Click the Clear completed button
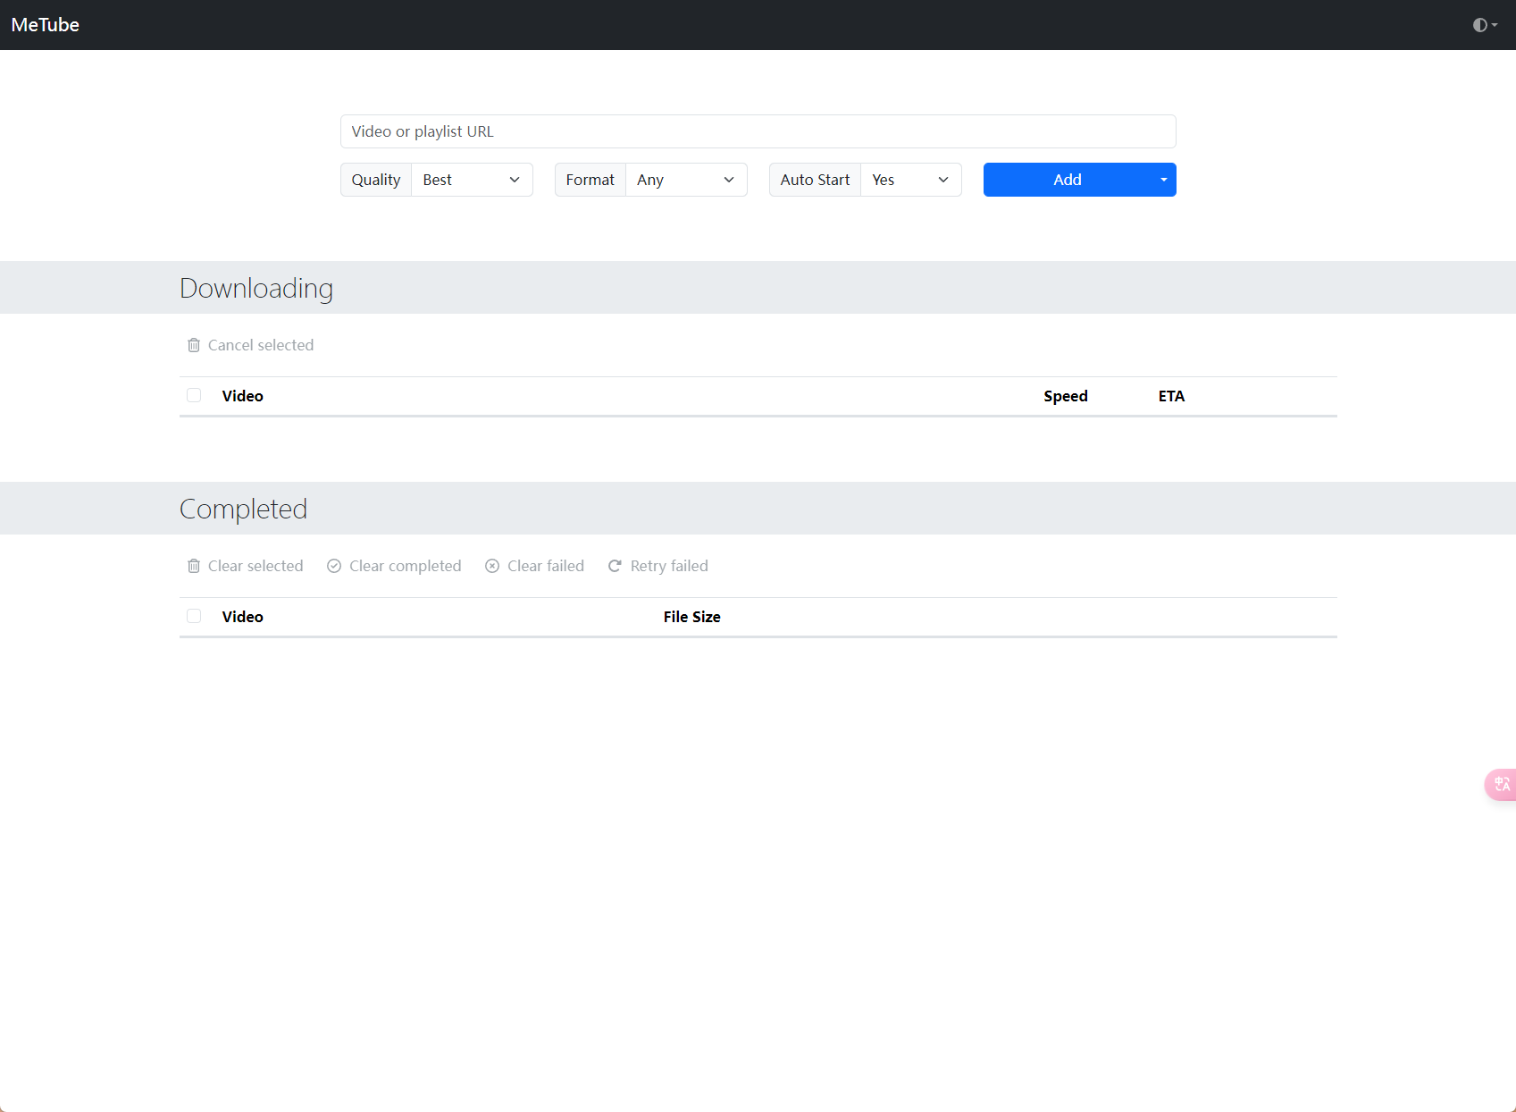1516x1112 pixels. coord(394,566)
